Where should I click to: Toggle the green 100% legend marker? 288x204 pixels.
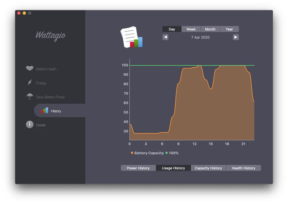tap(166, 153)
